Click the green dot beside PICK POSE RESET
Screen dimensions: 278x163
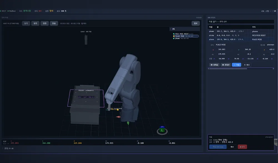click(174, 34)
